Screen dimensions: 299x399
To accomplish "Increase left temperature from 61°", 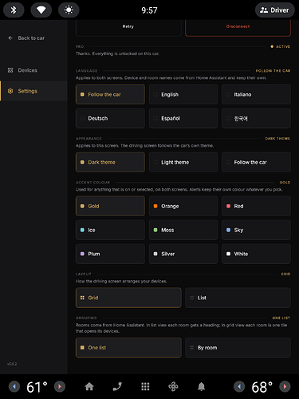I will (x=60, y=386).
